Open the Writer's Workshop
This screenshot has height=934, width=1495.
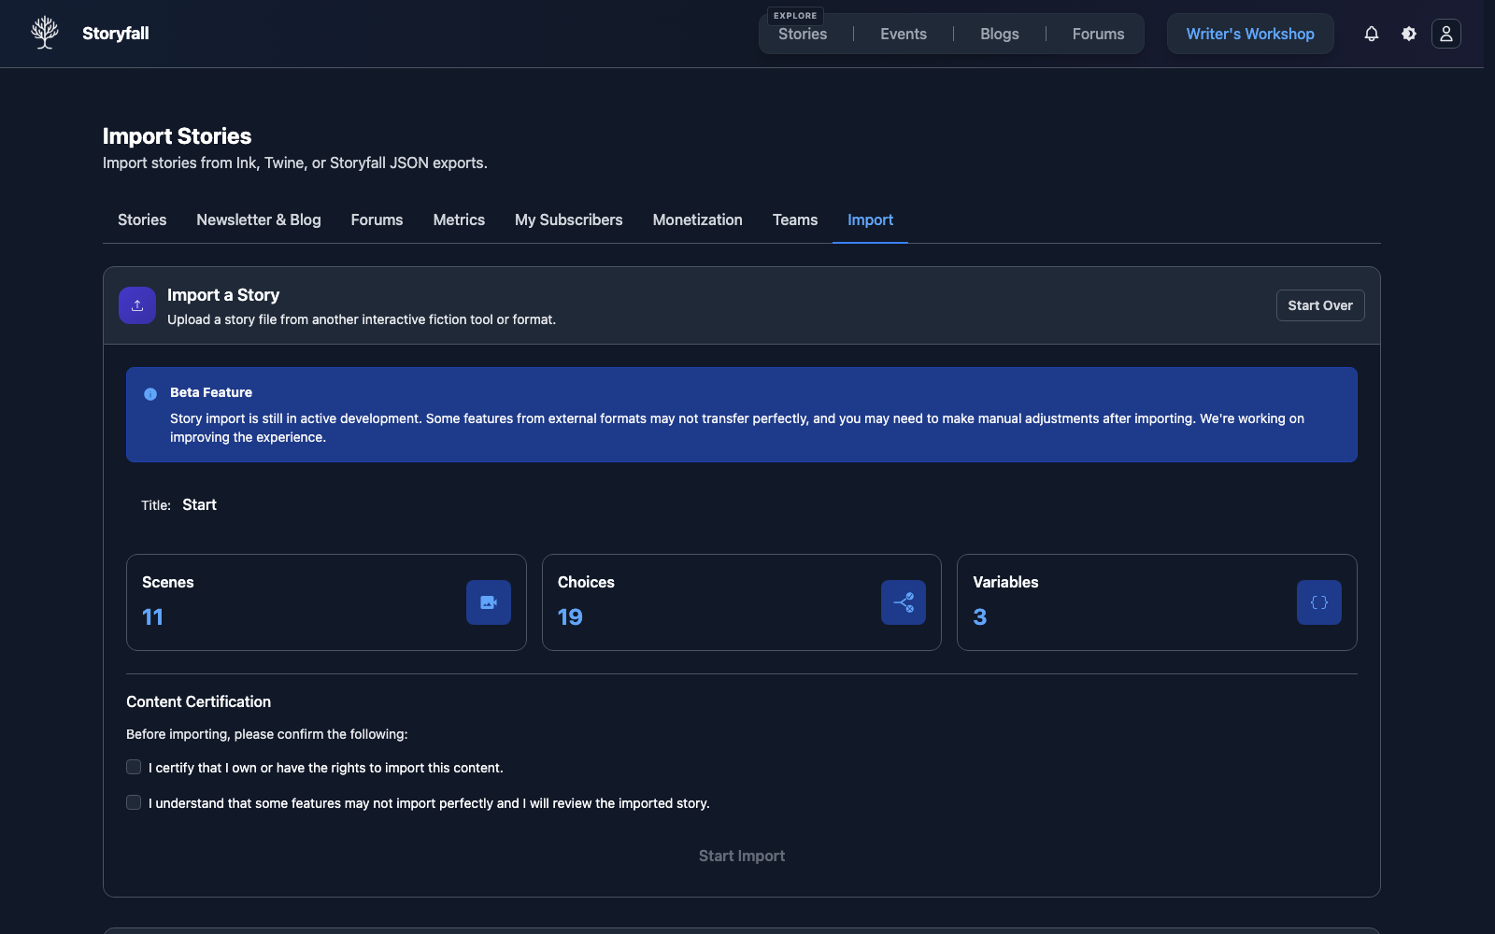(1250, 34)
